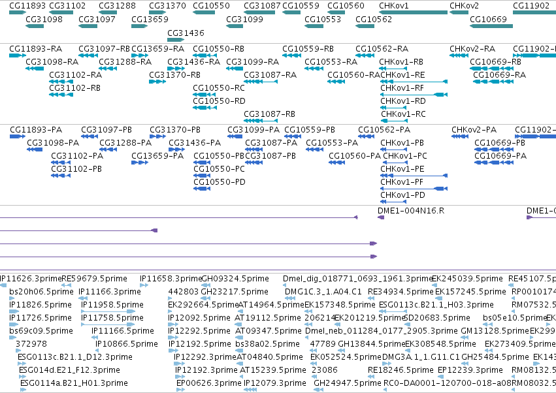The width and height of the screenshot is (556, 393).
Task: Select the EP00626.3prime EST entry
Action: [208, 383]
